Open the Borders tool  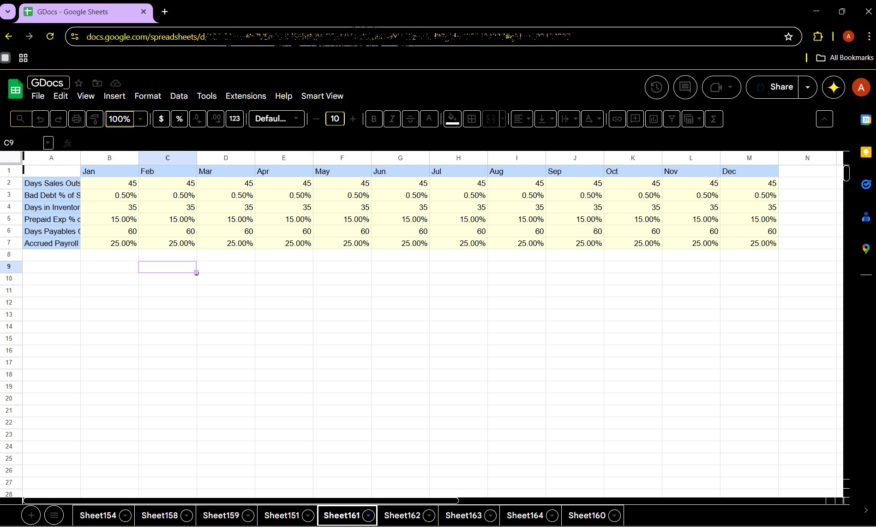click(x=472, y=119)
